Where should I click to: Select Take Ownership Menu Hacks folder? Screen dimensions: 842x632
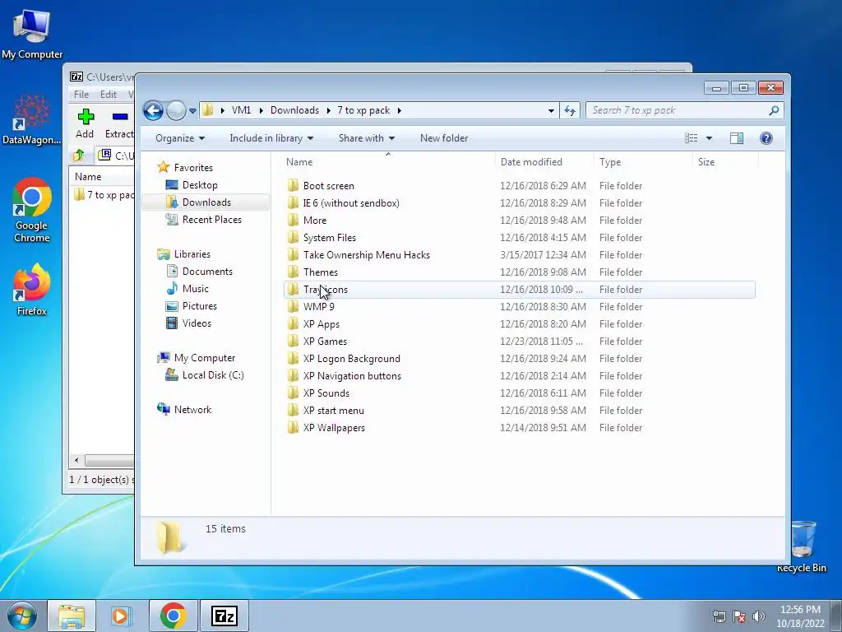pos(366,255)
